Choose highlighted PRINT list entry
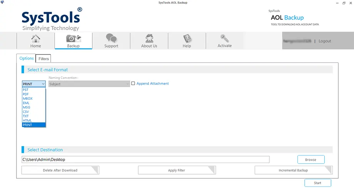 coord(34,125)
